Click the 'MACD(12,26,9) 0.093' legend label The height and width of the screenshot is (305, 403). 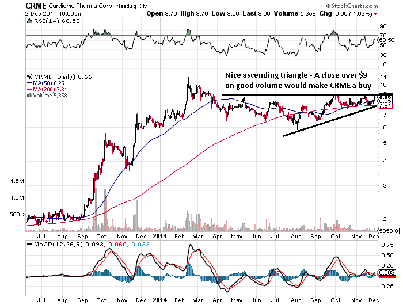point(69,244)
